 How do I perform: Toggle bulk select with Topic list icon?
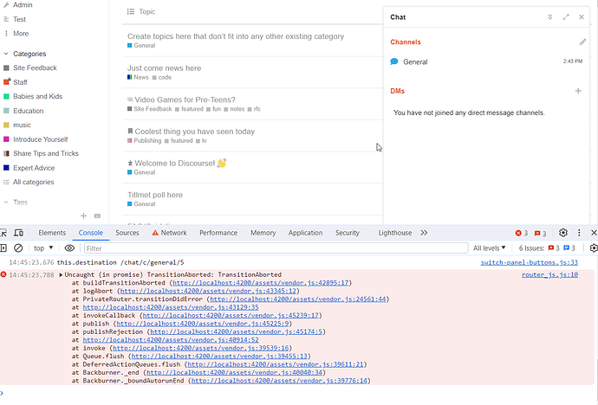[130, 11]
